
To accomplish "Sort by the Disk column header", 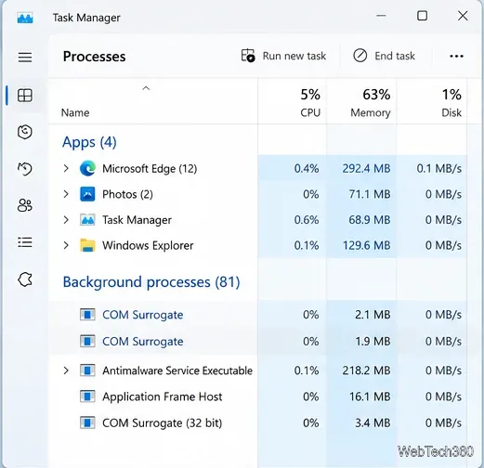I will pos(451,112).
